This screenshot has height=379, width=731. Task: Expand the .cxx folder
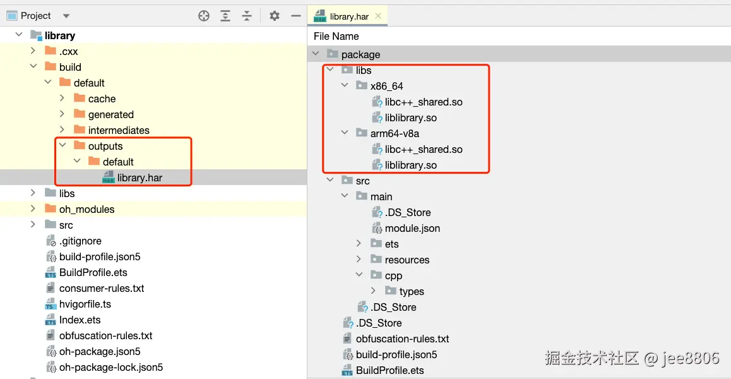pyautogui.click(x=33, y=51)
